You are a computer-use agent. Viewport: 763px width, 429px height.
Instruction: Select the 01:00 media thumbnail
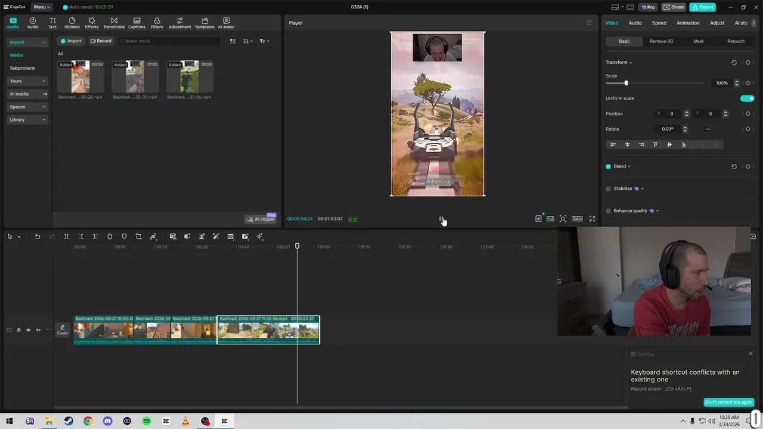tap(135, 76)
